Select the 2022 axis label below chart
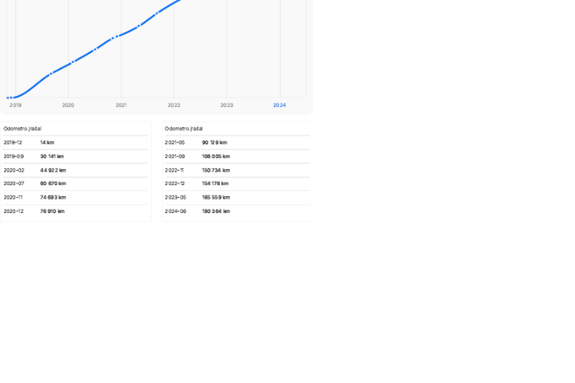The image size is (575, 383). click(x=174, y=105)
